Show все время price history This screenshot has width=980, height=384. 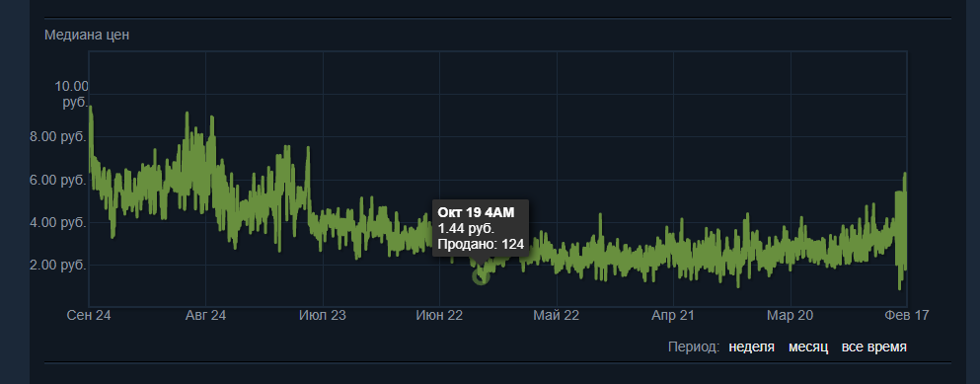(x=873, y=347)
